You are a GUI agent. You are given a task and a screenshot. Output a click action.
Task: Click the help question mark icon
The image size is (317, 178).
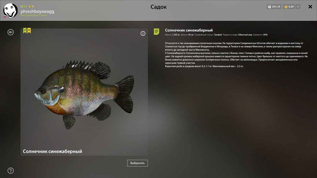(x=11, y=171)
